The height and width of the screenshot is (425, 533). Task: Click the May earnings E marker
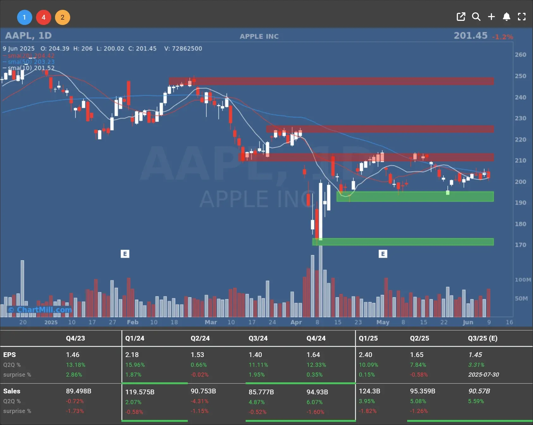[x=383, y=254]
